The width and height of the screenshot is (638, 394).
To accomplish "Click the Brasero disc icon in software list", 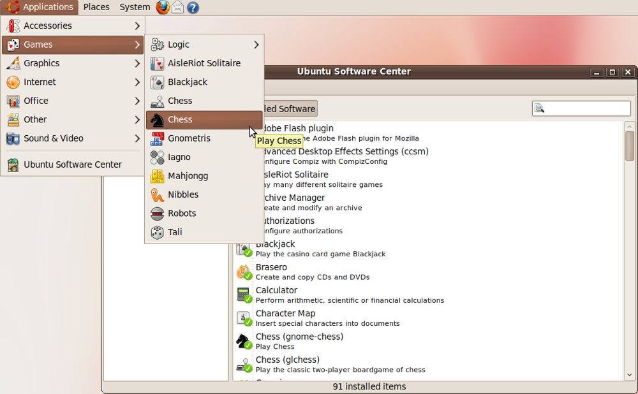I will (x=244, y=272).
